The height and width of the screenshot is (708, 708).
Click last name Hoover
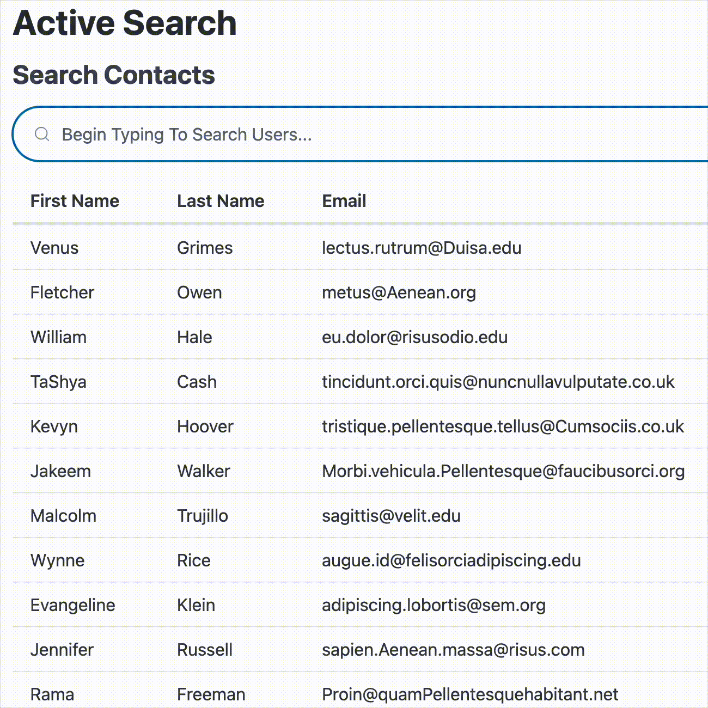tap(205, 426)
